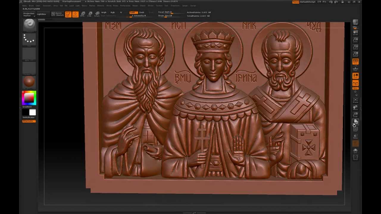Click the Rotate view icon in right shelf

[x=355, y=122]
